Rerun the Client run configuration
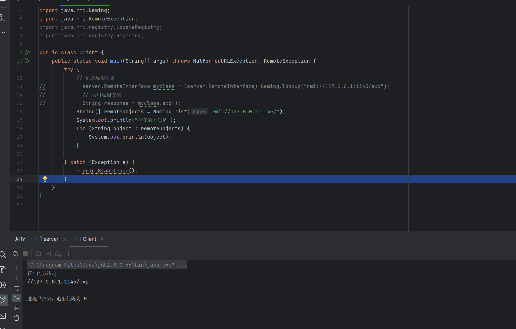The image size is (516, 329). [15, 254]
